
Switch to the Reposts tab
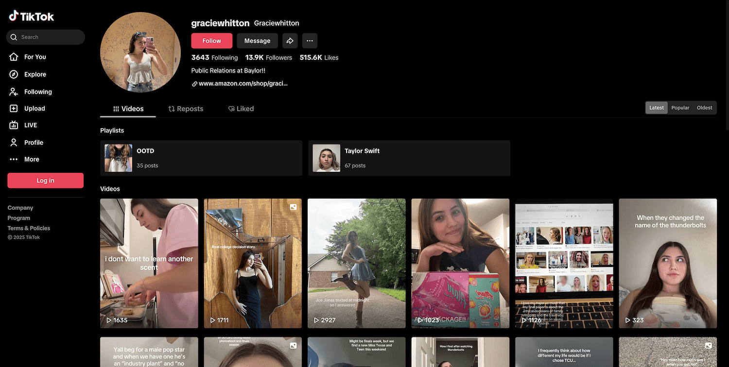[x=186, y=109]
